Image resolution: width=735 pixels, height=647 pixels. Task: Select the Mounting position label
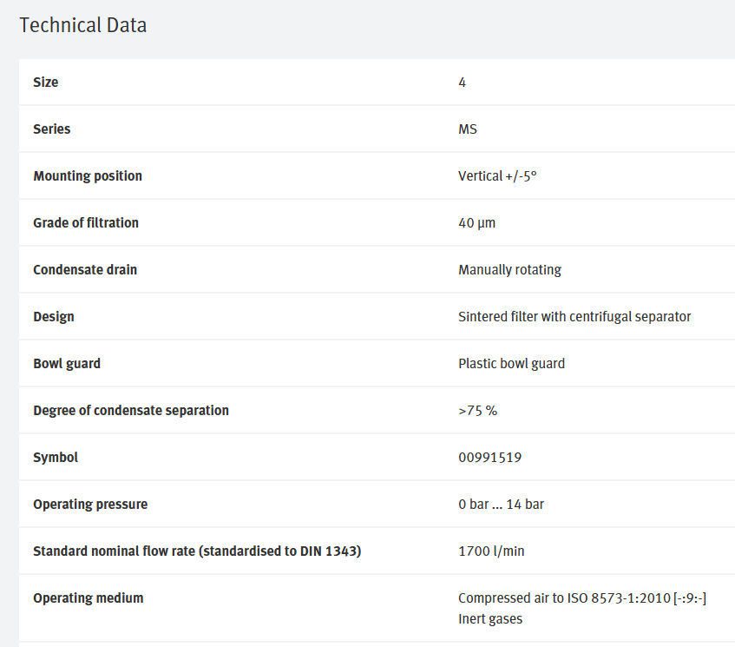tap(88, 176)
